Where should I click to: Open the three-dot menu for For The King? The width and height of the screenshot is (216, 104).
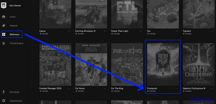pyautogui.click(x=141, y=89)
